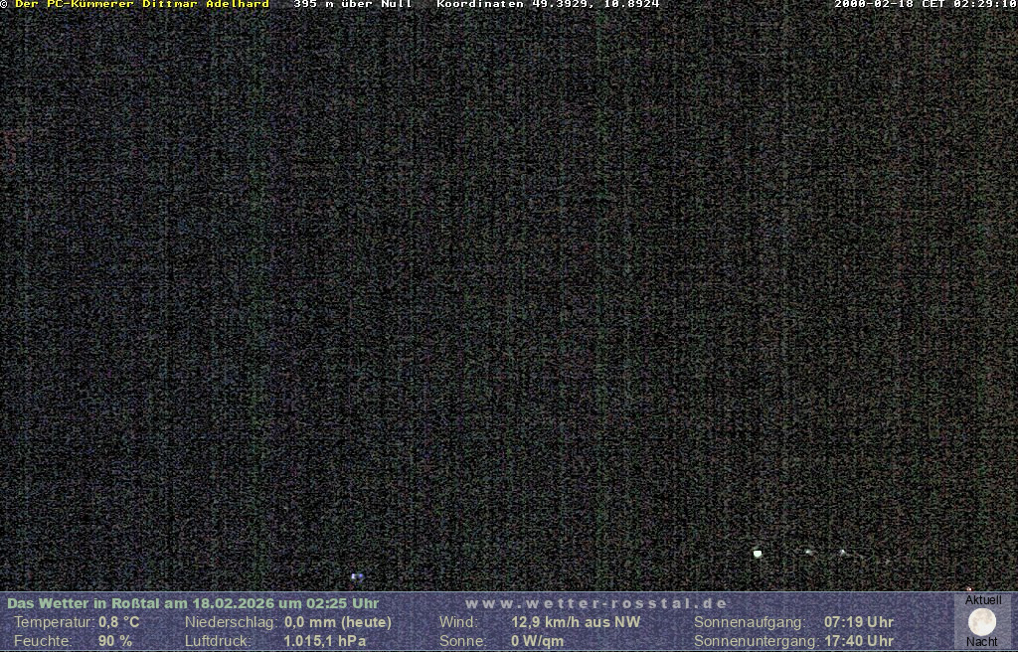Click the humidity value 90 %
Image resolution: width=1018 pixels, height=652 pixels.
pyautogui.click(x=115, y=641)
